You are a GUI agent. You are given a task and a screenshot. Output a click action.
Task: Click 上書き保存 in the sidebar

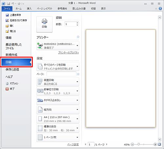coord(13,15)
